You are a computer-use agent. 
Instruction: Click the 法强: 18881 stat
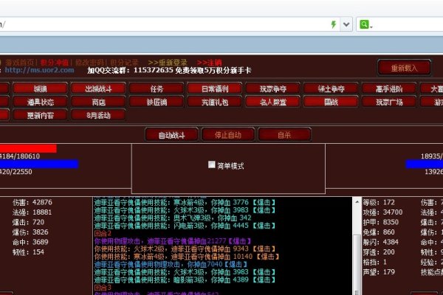32,212
